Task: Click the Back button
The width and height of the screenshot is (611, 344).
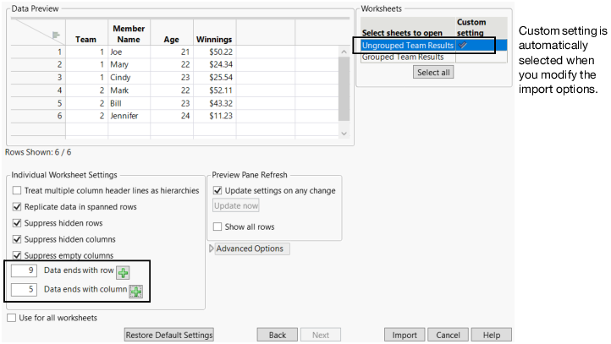Action: point(277,335)
